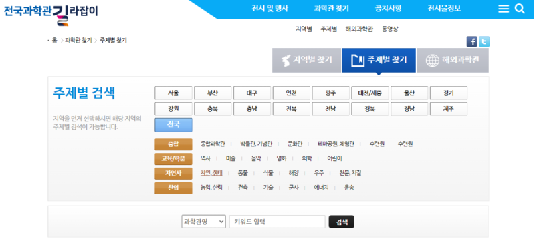
Task: Open the 전시 및 행사 top menu
Action: click(x=270, y=9)
